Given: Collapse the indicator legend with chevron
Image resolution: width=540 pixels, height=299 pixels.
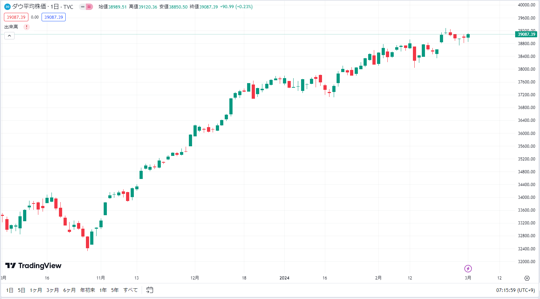Looking at the screenshot, I should (x=9, y=36).
